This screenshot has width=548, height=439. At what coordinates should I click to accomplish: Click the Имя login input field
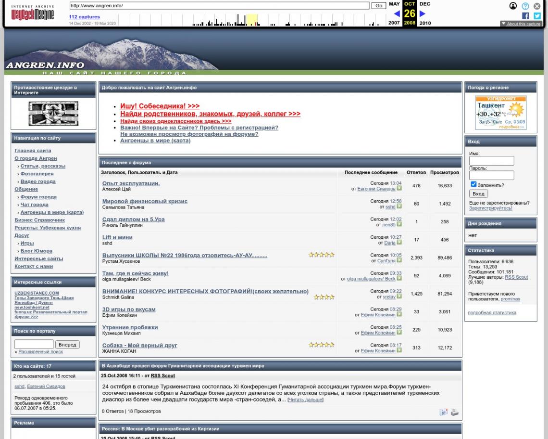click(x=491, y=161)
